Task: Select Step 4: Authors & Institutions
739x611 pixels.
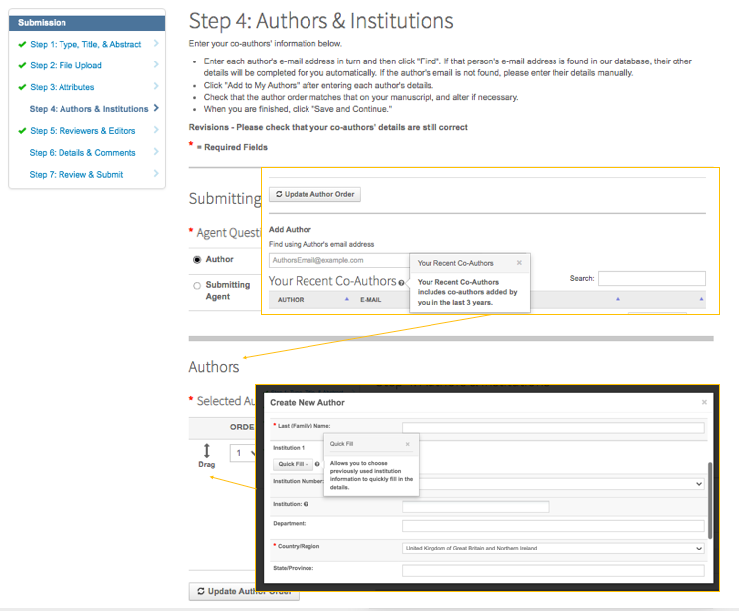Action: (x=88, y=109)
